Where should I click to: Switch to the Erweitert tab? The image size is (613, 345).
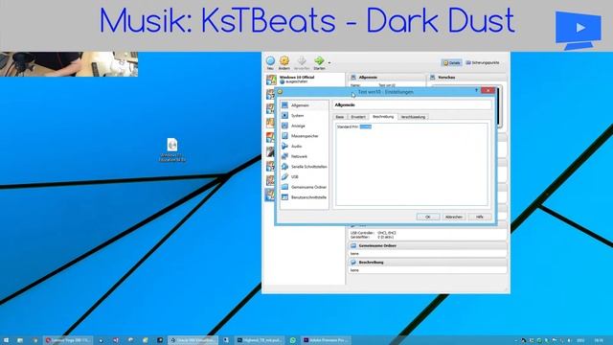tap(358, 117)
